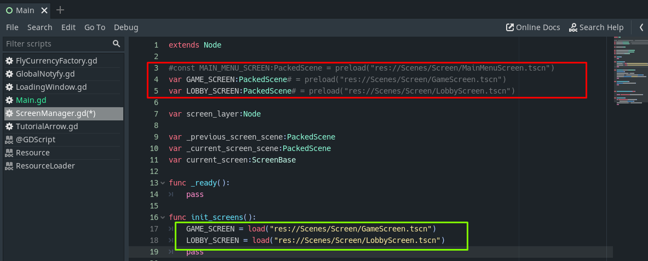Select Main.gd in the script list
The width and height of the screenshot is (648, 261).
click(x=32, y=100)
